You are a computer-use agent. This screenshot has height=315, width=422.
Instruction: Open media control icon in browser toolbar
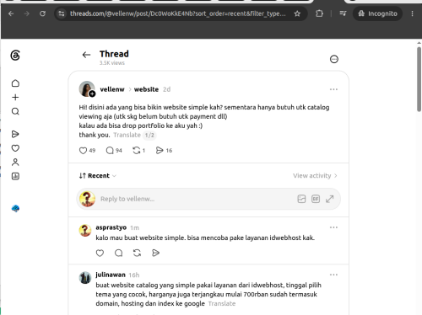tap(343, 13)
